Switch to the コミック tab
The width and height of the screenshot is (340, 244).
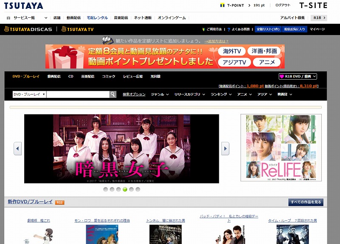[108, 76]
